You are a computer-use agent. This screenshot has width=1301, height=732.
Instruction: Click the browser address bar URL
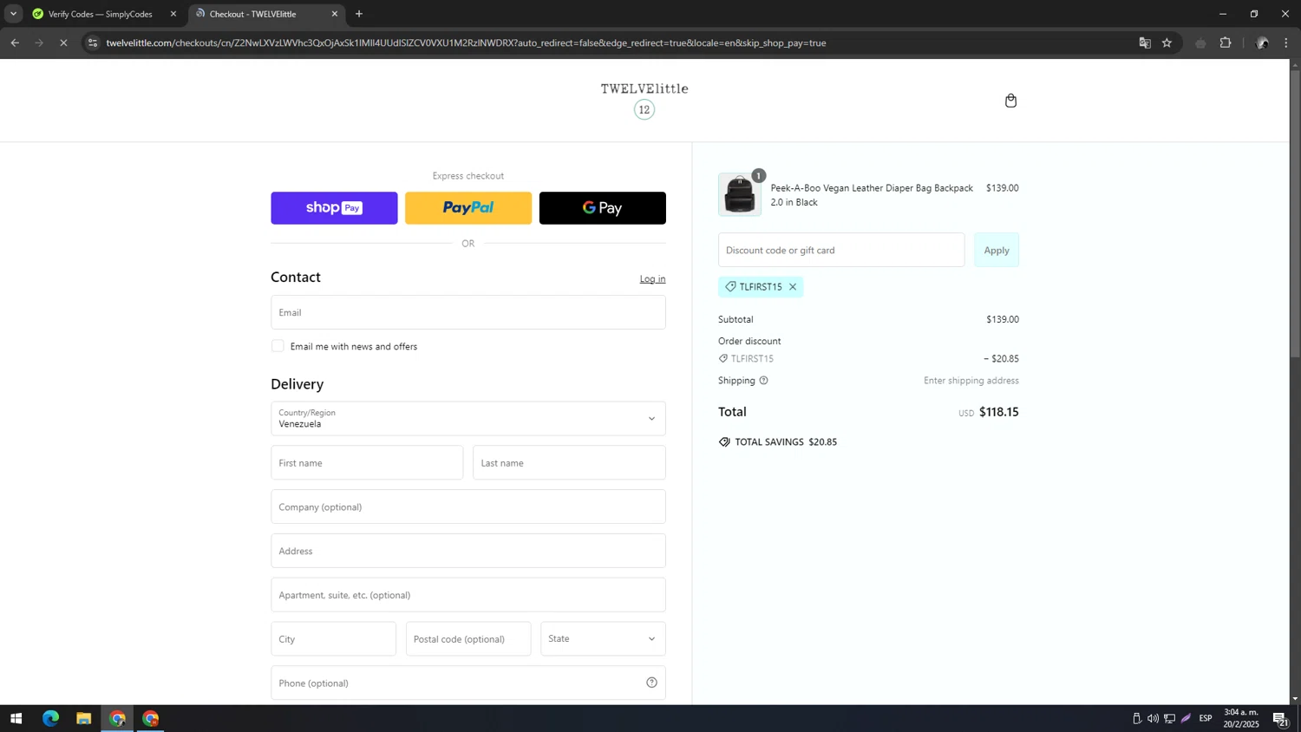point(466,42)
